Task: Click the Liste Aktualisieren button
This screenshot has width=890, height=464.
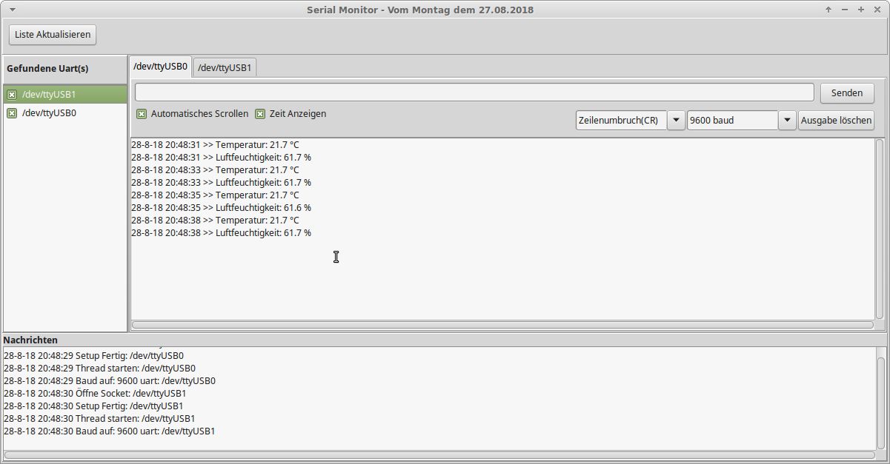Action: point(53,34)
